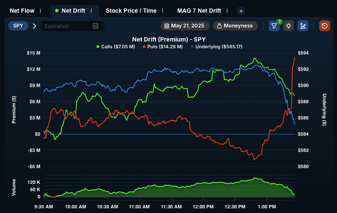Click the 9:30 AM time axis label

coord(44,207)
